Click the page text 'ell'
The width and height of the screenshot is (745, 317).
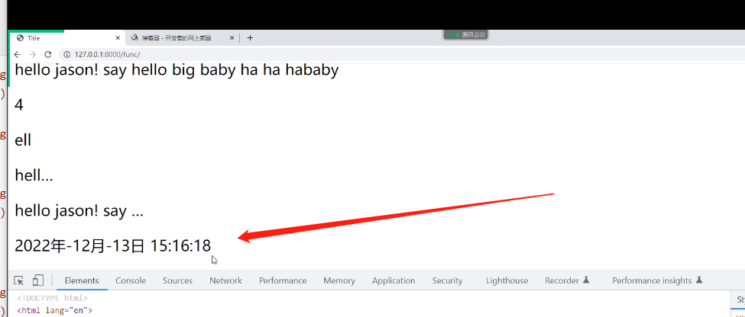[23, 139]
